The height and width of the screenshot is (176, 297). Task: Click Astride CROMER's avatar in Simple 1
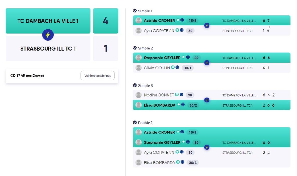(138, 21)
